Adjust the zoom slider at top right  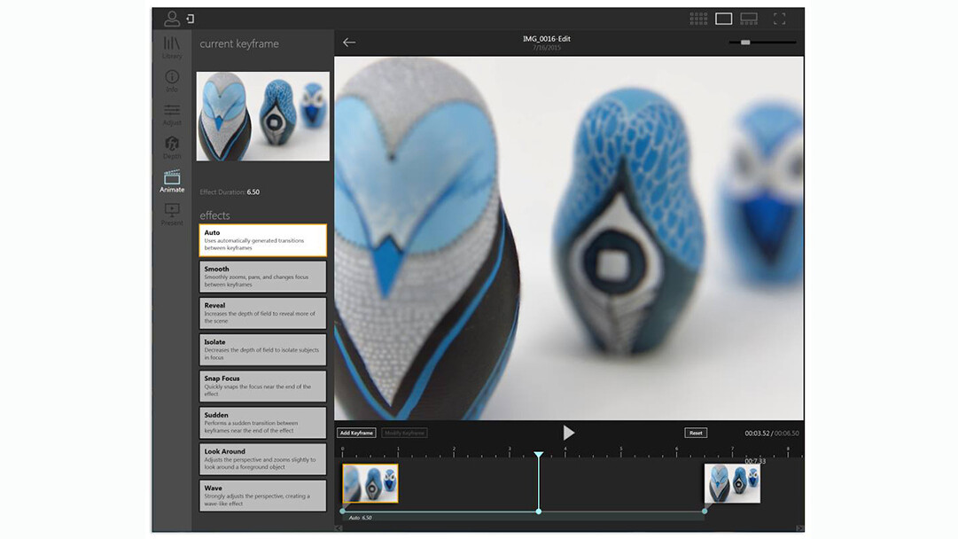(x=745, y=42)
